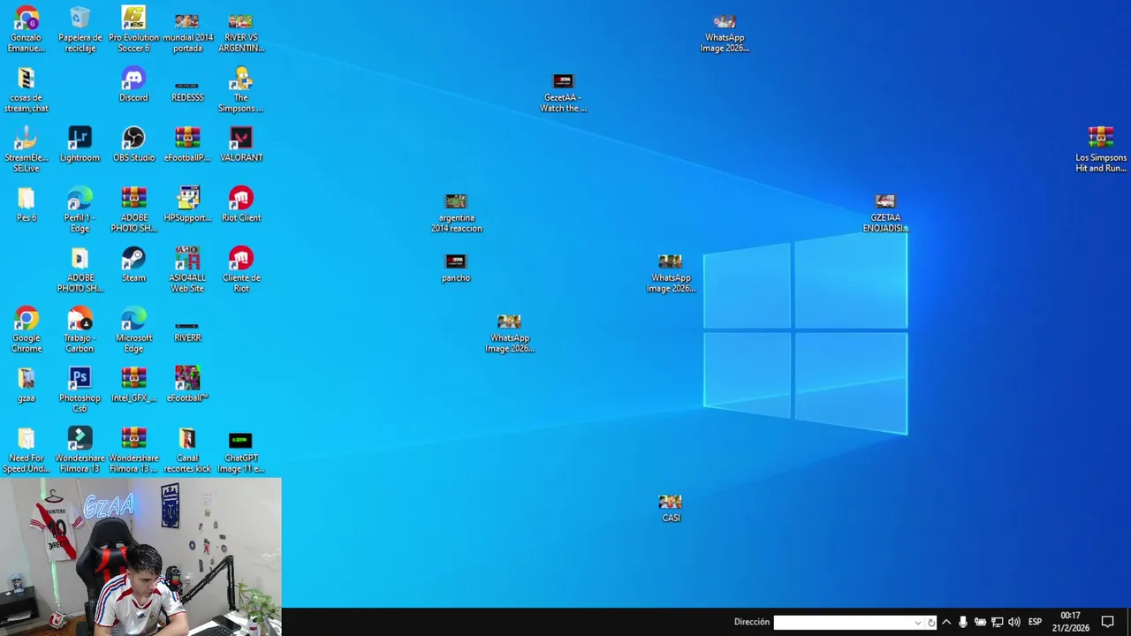Select the GZETAA ENOJADISI... file
1131x636 pixels.
(x=885, y=213)
